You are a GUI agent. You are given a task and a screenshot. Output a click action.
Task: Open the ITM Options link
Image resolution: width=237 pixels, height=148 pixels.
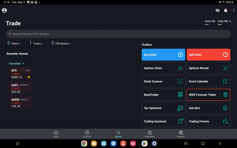61,43
